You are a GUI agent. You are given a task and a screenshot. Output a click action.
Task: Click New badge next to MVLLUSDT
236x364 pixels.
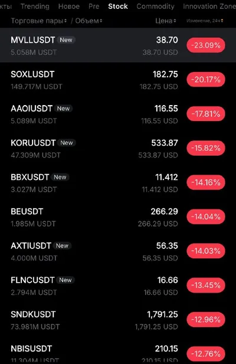pos(66,40)
